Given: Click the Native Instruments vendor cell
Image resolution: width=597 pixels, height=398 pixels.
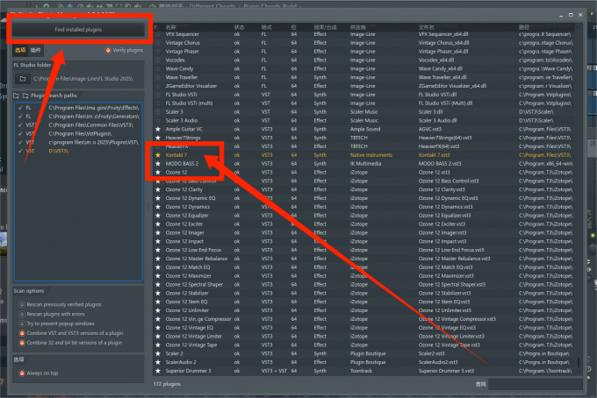Looking at the screenshot, I should pyautogui.click(x=370, y=155).
